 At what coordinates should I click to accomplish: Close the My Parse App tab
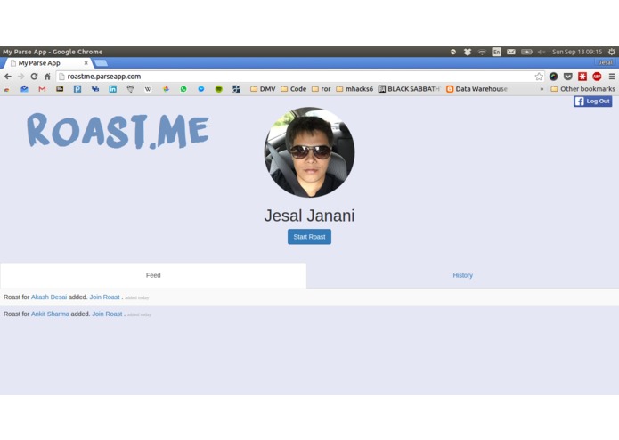86,63
